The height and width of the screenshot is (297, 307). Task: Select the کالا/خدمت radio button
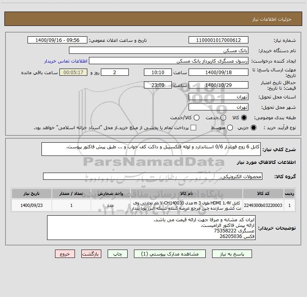[197, 118]
